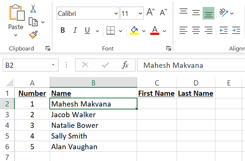Click the First Name header cell
245x161 pixels.
point(157,93)
